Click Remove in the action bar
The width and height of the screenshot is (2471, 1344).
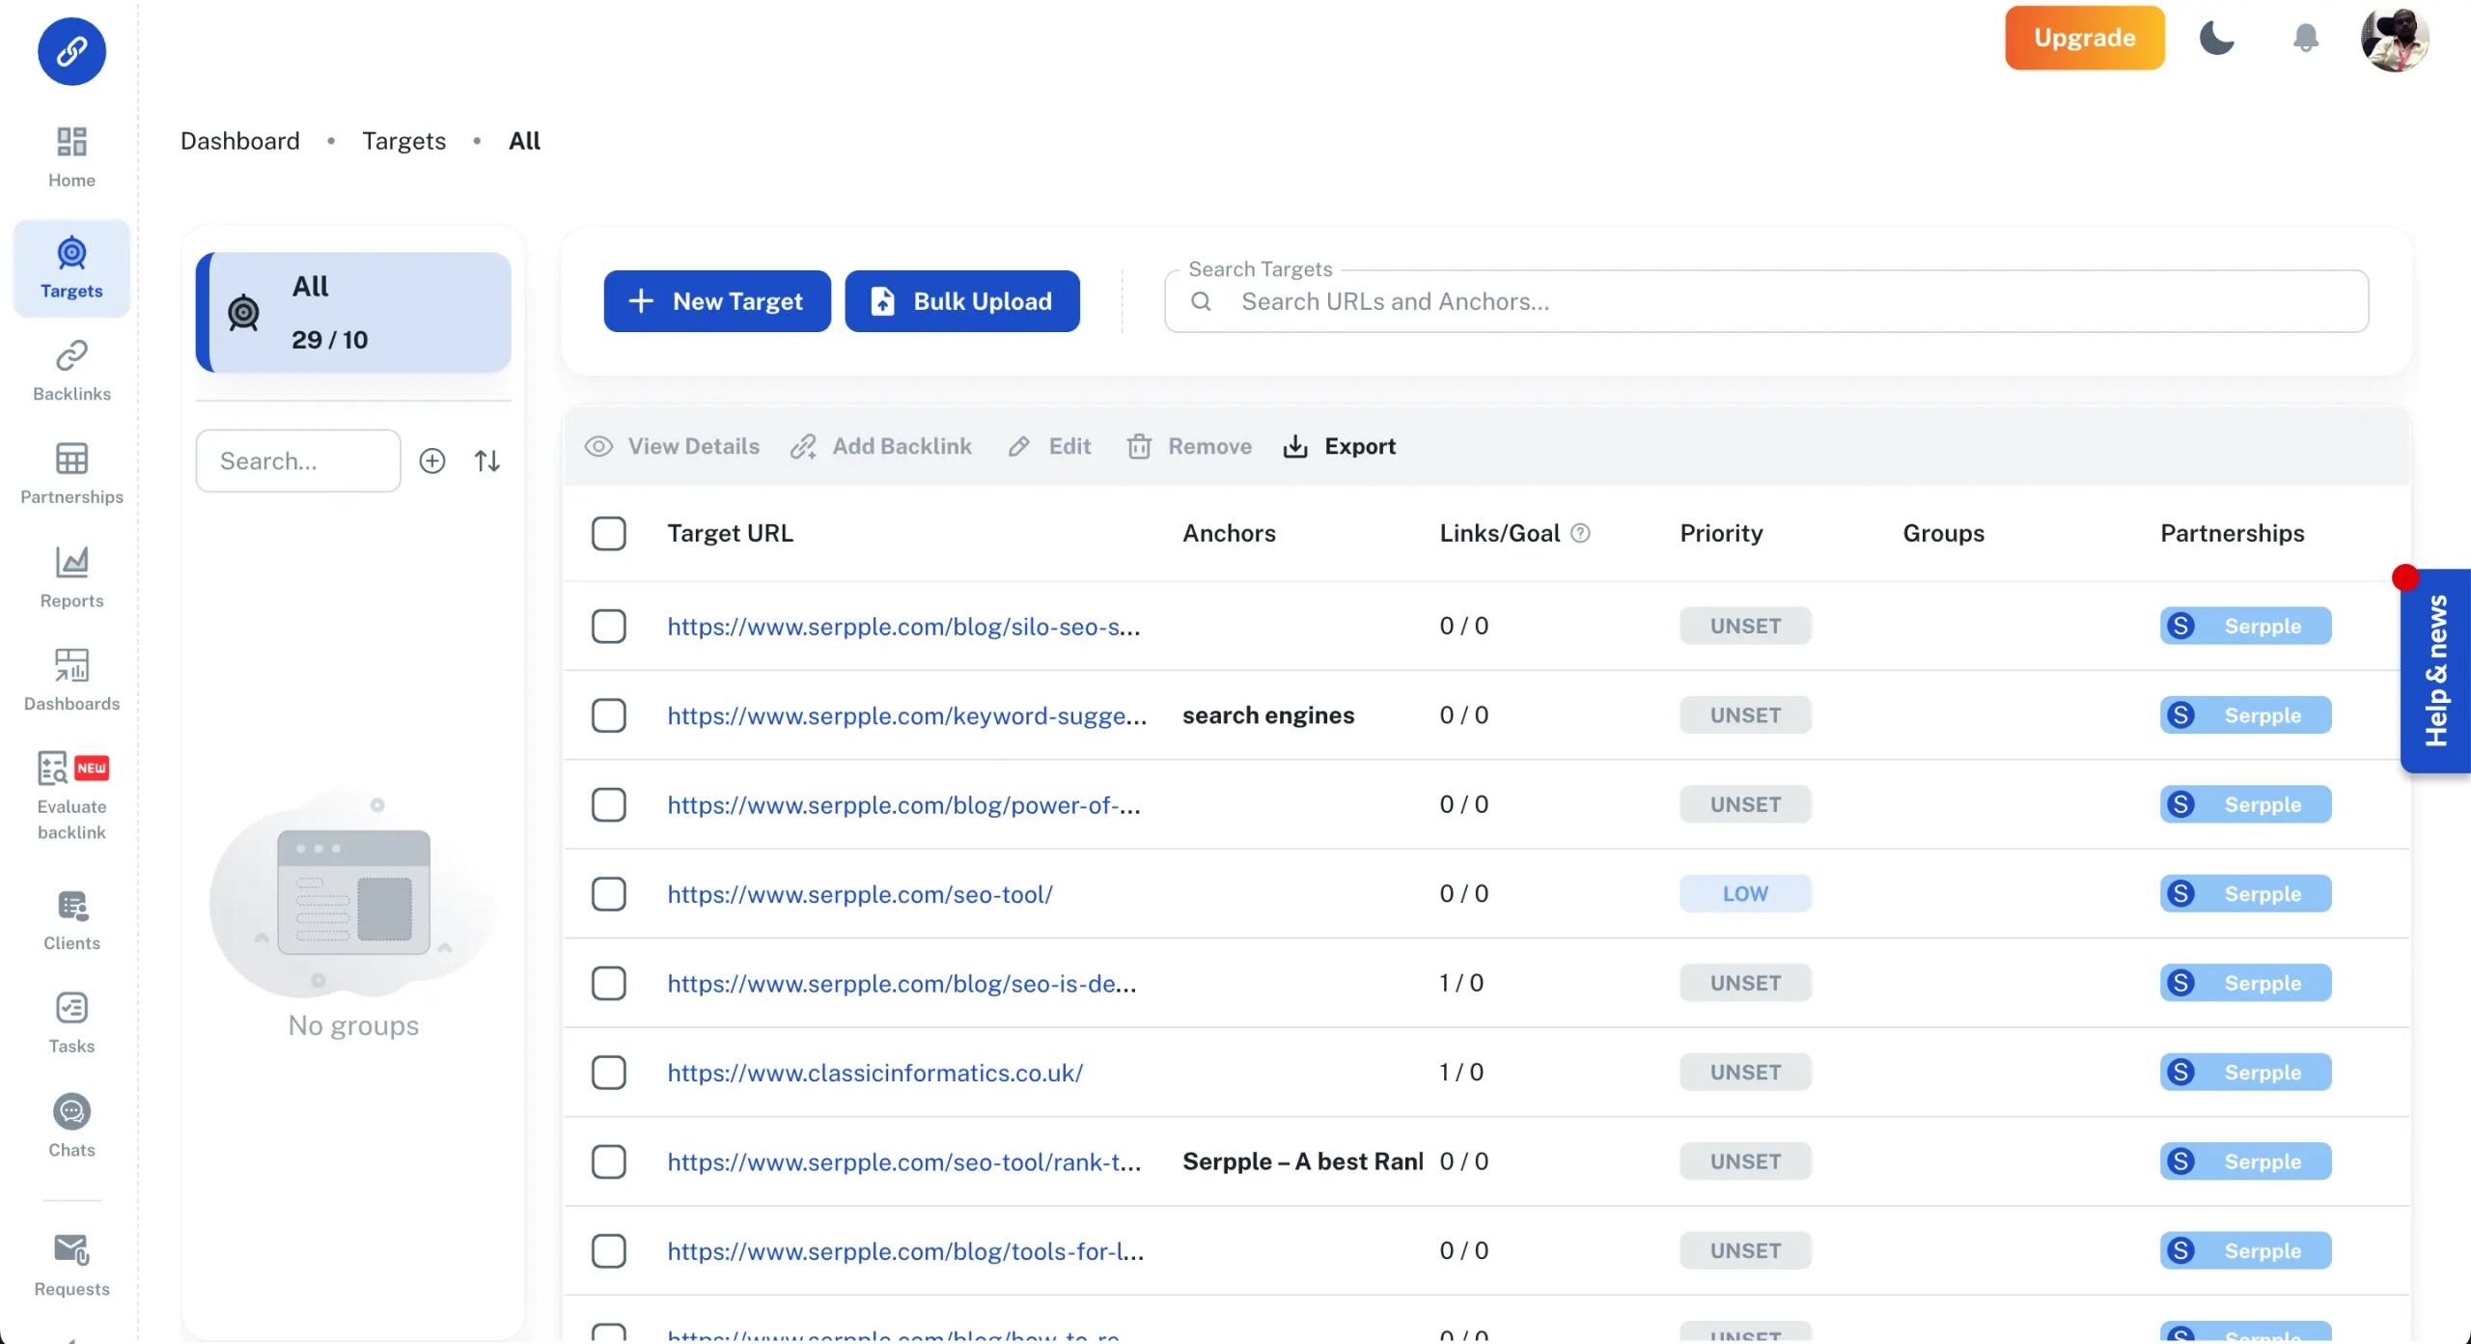pyautogui.click(x=1189, y=446)
